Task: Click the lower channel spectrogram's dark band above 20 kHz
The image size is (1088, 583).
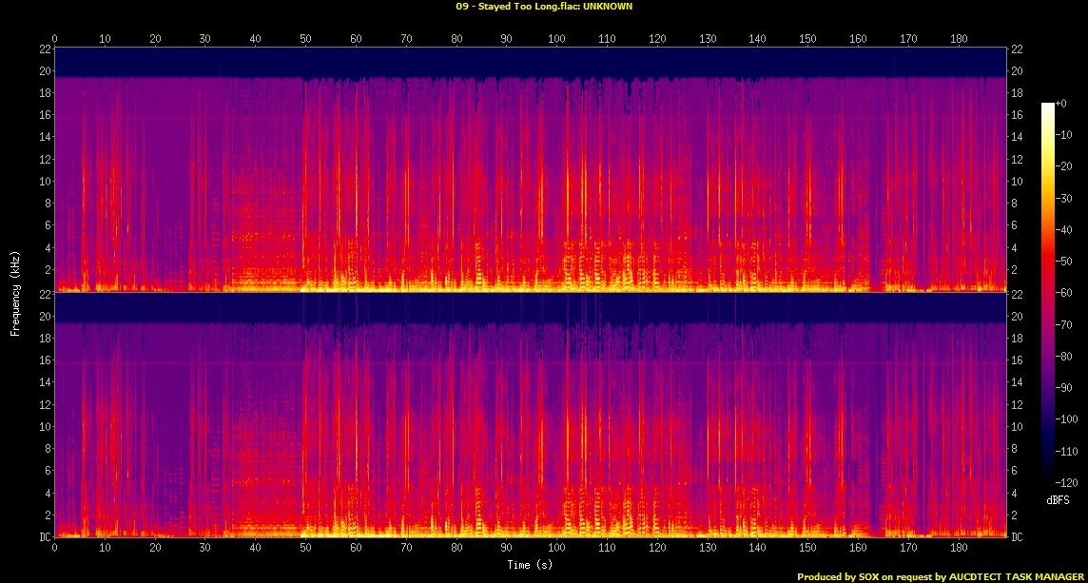Action: click(531, 308)
